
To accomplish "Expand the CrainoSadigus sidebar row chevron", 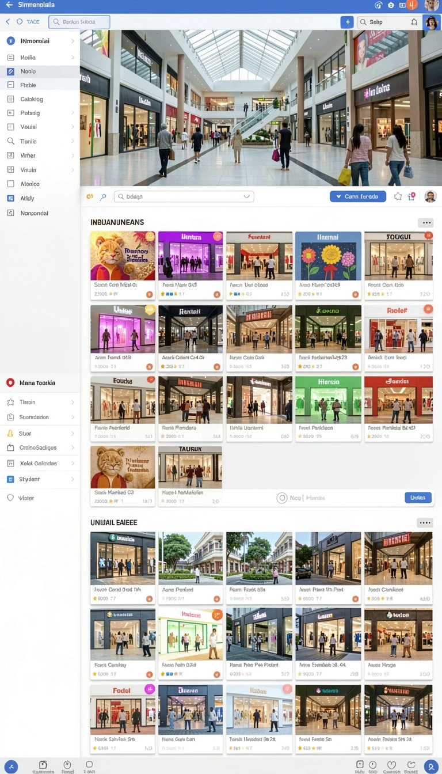I will coord(73,447).
